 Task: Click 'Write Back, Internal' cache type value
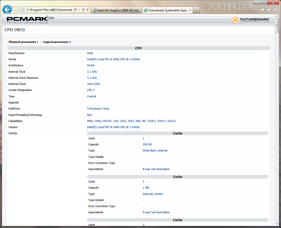[155, 150]
